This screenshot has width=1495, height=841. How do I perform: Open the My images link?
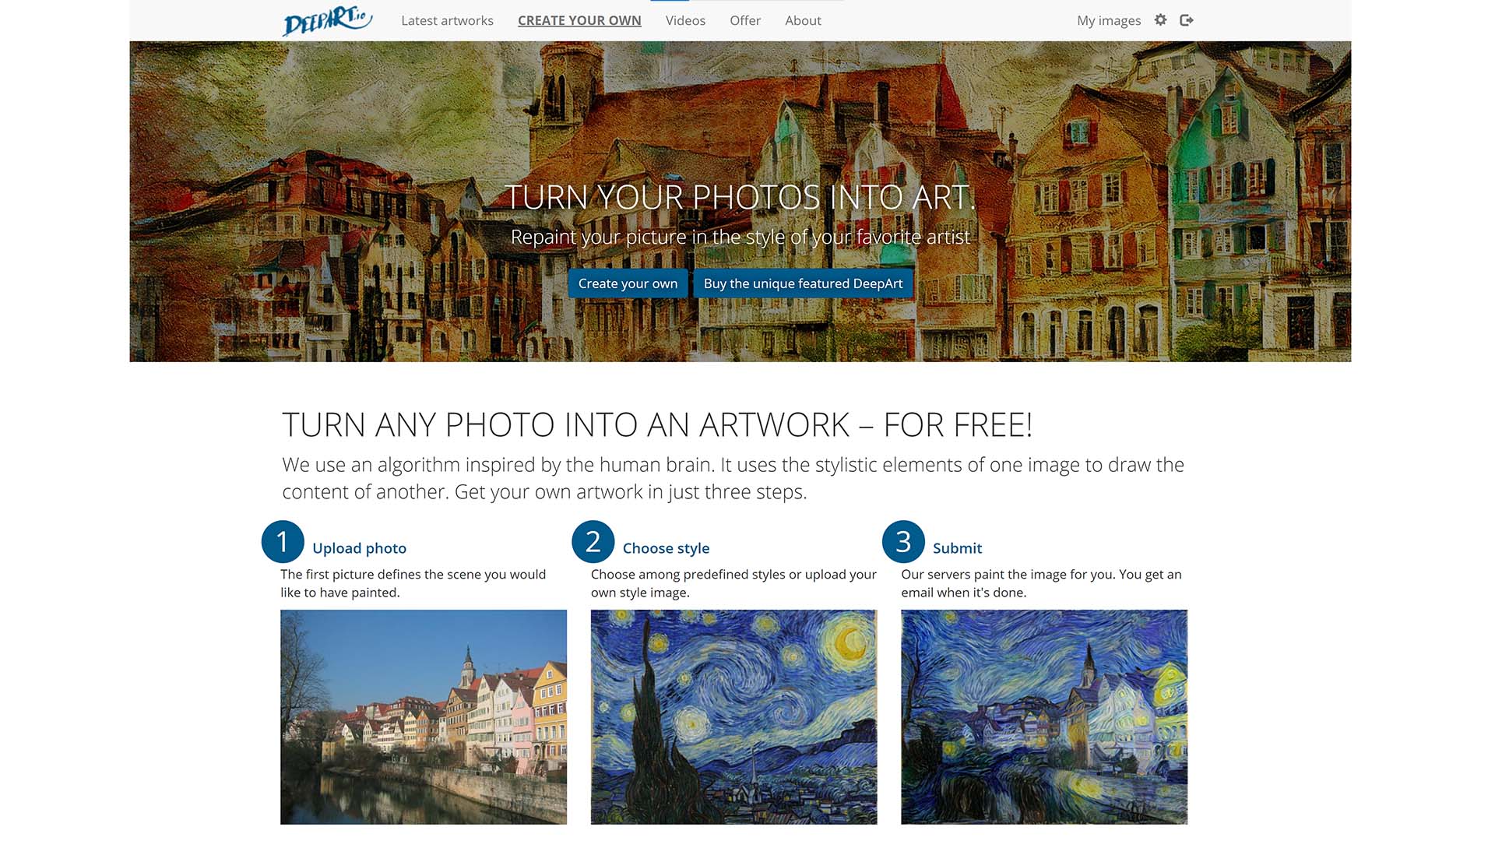1109,21
